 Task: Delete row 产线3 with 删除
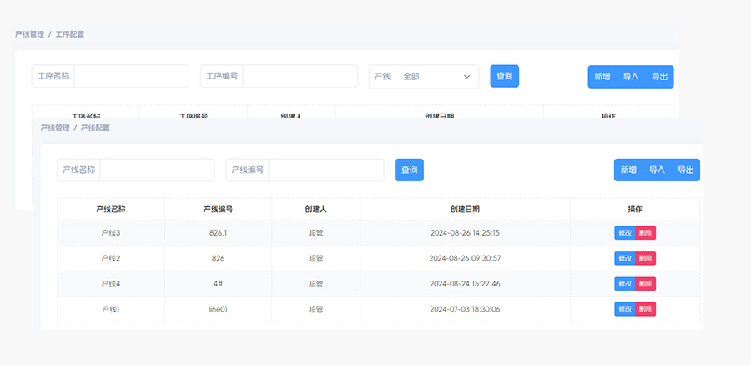(645, 233)
